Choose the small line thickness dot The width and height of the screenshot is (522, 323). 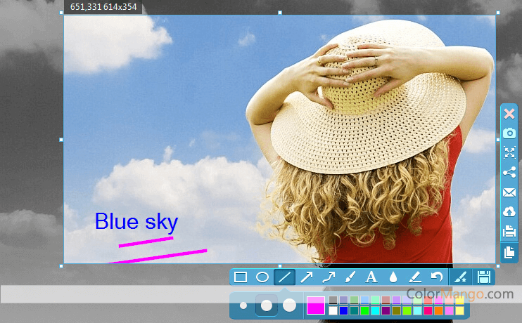coord(243,305)
